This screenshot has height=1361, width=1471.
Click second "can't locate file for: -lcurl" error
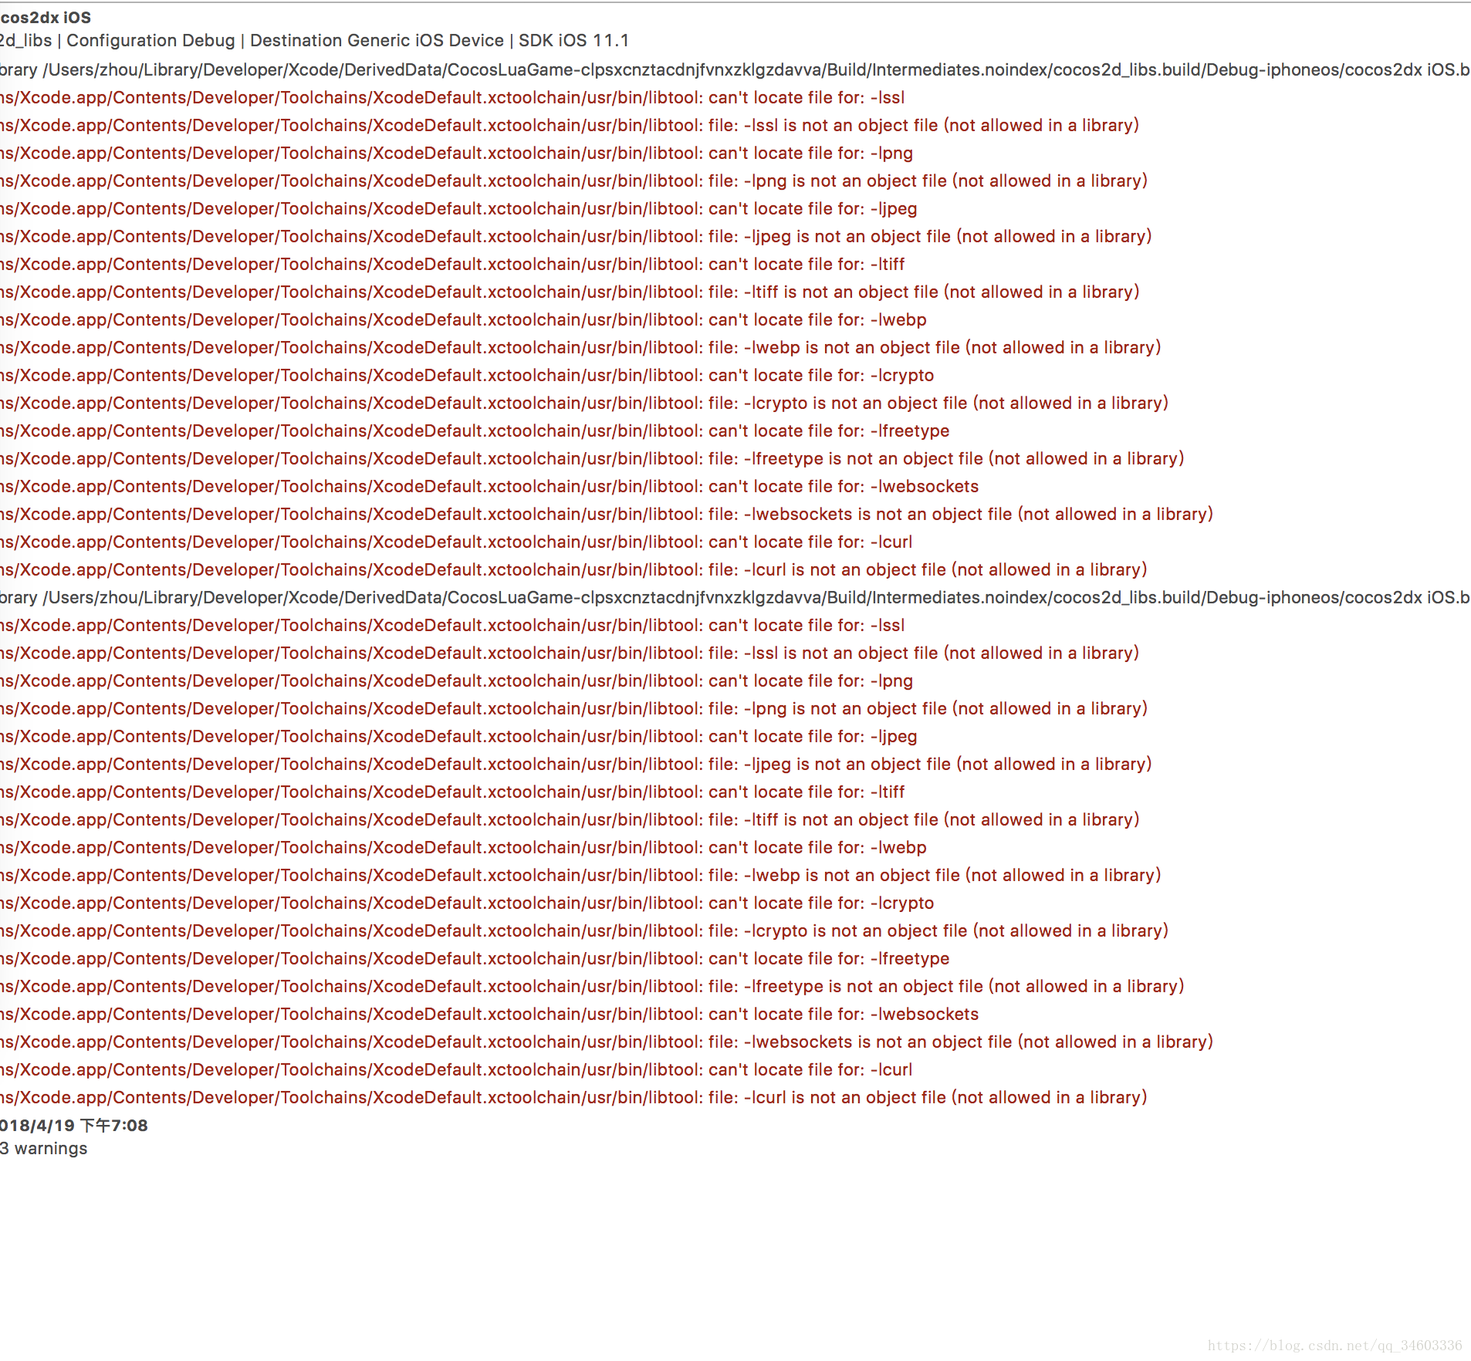coord(457,1069)
